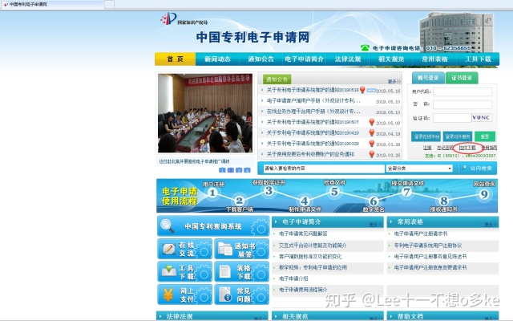
Task: Click step 9 网站查询 circle
Action: pos(484,194)
